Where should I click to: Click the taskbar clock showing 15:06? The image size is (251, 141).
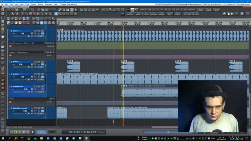click(x=236, y=138)
